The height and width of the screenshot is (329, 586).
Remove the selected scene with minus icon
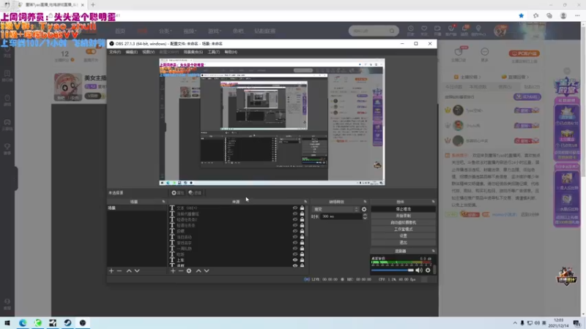click(x=119, y=271)
